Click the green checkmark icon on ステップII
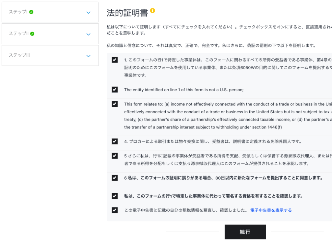Image resolution: width=332 pixels, height=246 pixels. (32, 34)
